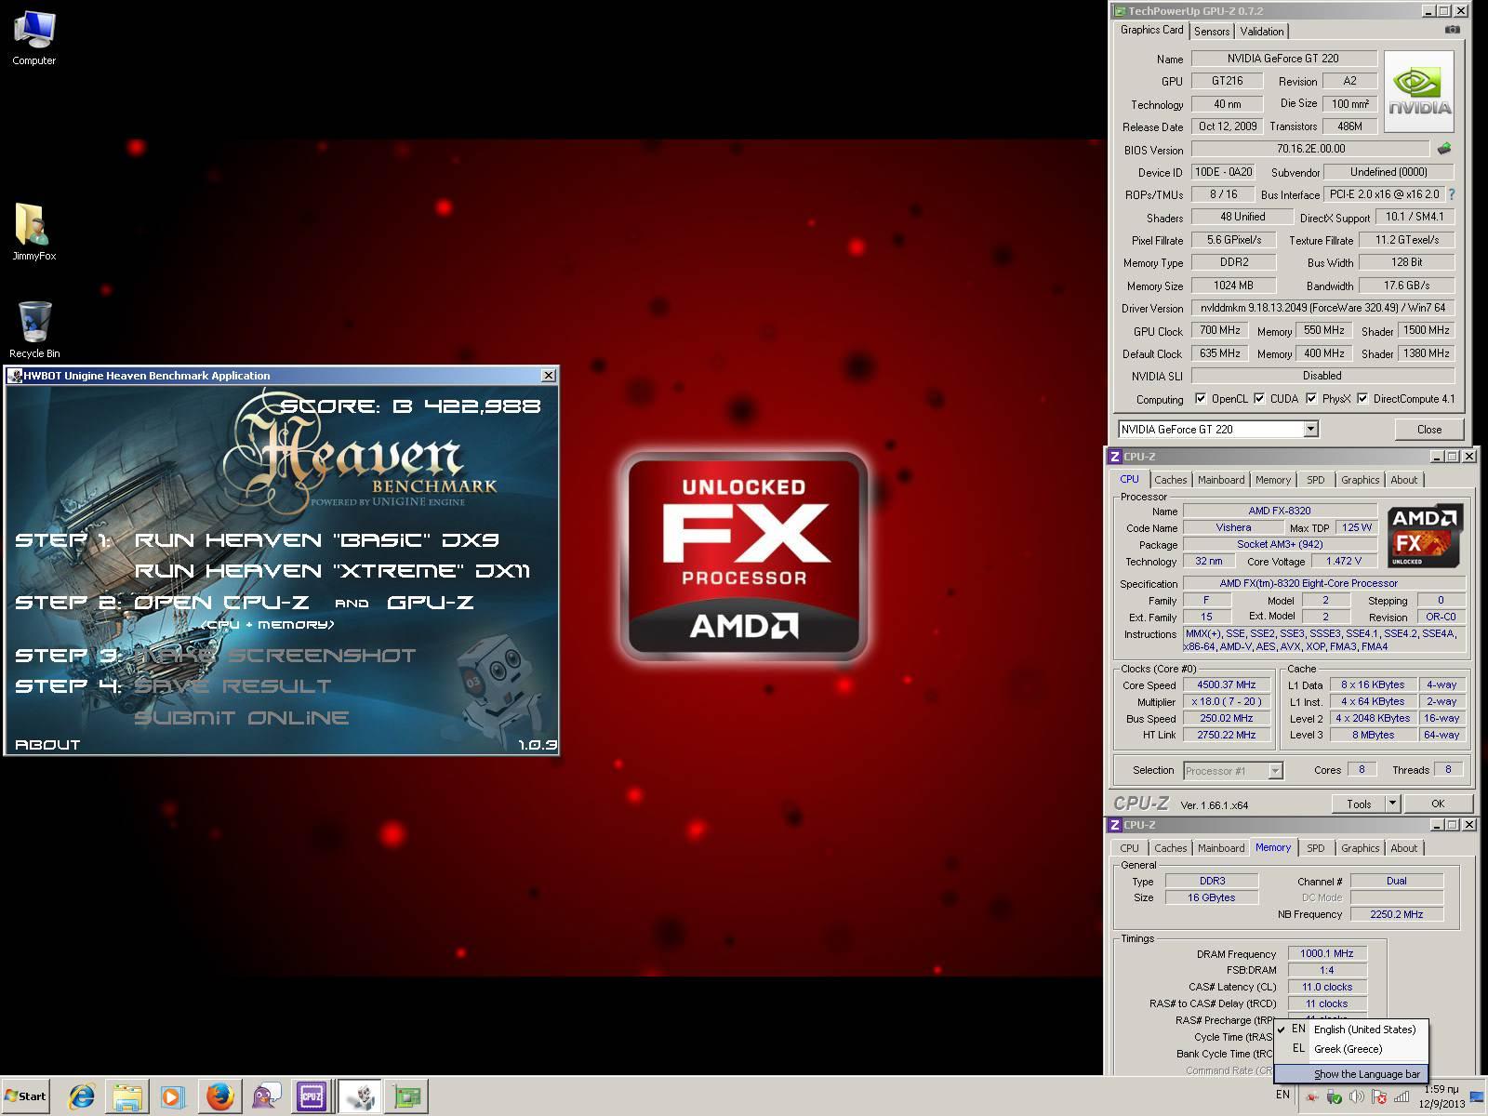Screen dimensions: 1488x1116
Task: Click Run Heaven "Basic" DX9
Action: [x=317, y=539]
